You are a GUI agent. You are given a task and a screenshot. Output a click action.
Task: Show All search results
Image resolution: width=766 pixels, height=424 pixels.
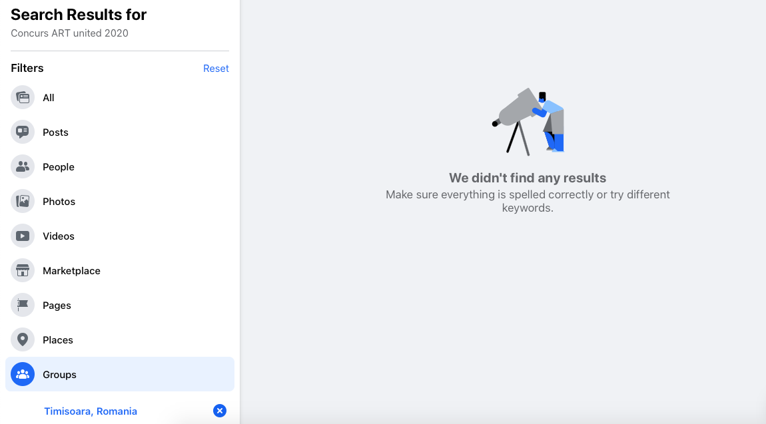click(49, 98)
